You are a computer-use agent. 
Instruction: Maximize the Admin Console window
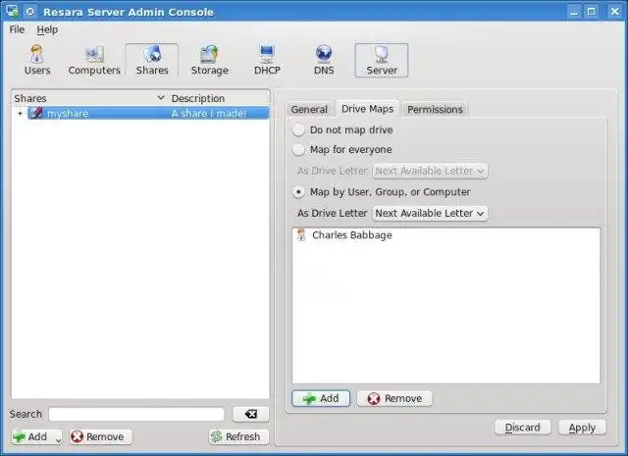(x=592, y=11)
